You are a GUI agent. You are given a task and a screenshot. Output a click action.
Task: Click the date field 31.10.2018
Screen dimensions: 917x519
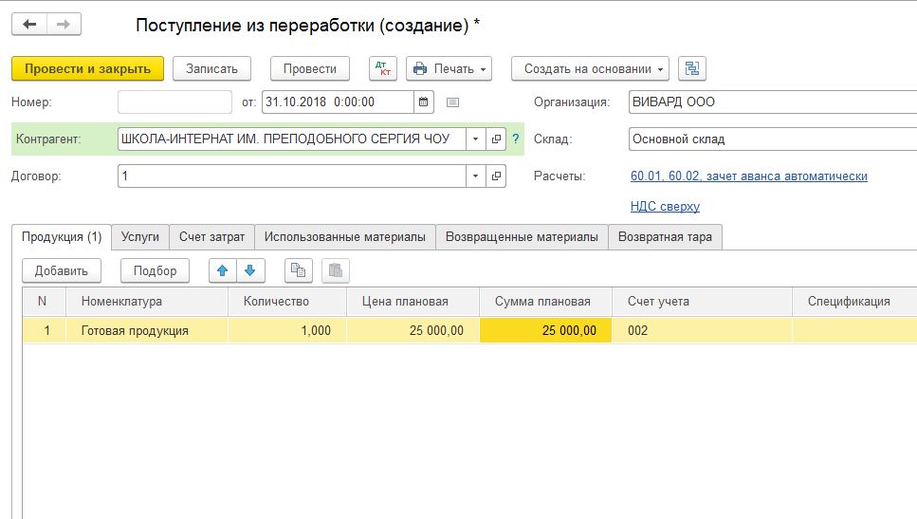[338, 102]
